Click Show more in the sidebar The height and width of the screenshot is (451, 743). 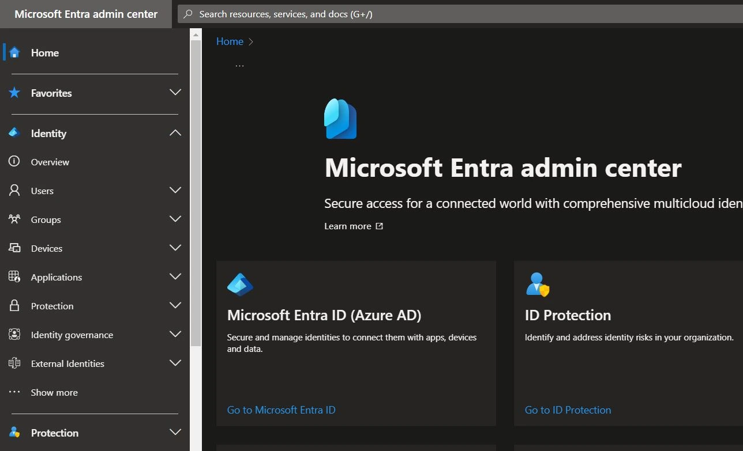point(54,392)
